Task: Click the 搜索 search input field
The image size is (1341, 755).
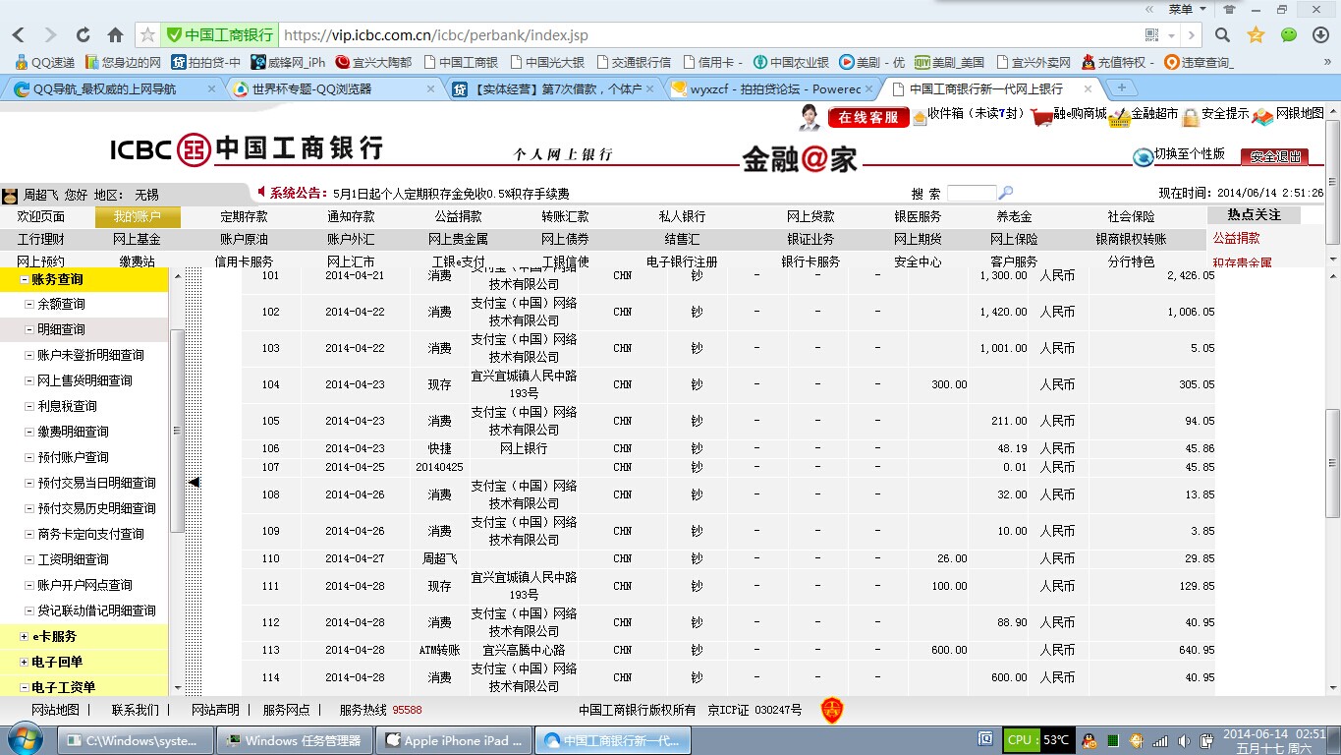Action: click(971, 194)
